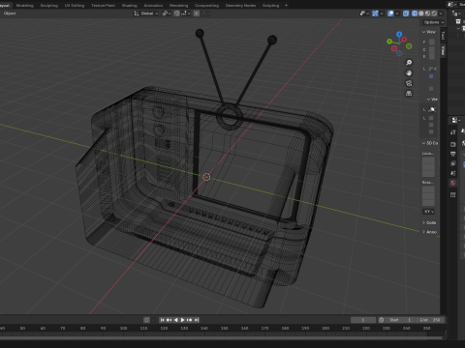Screen dimensions: 465x348
Task: Open the Scene properties tab
Action: coord(453,173)
